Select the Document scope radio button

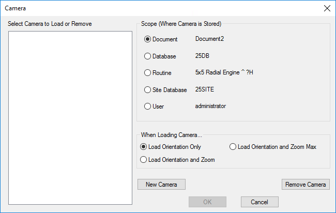click(148, 39)
